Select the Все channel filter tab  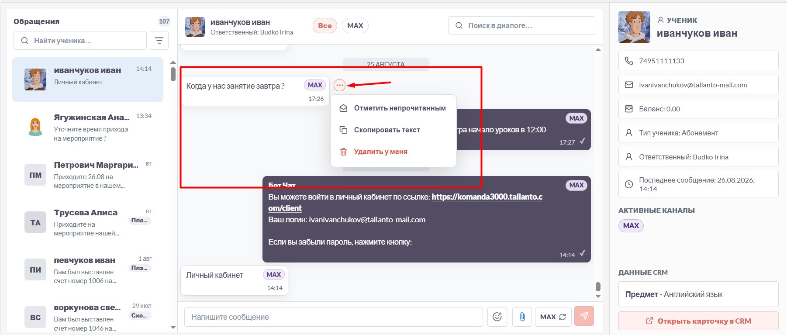[324, 25]
